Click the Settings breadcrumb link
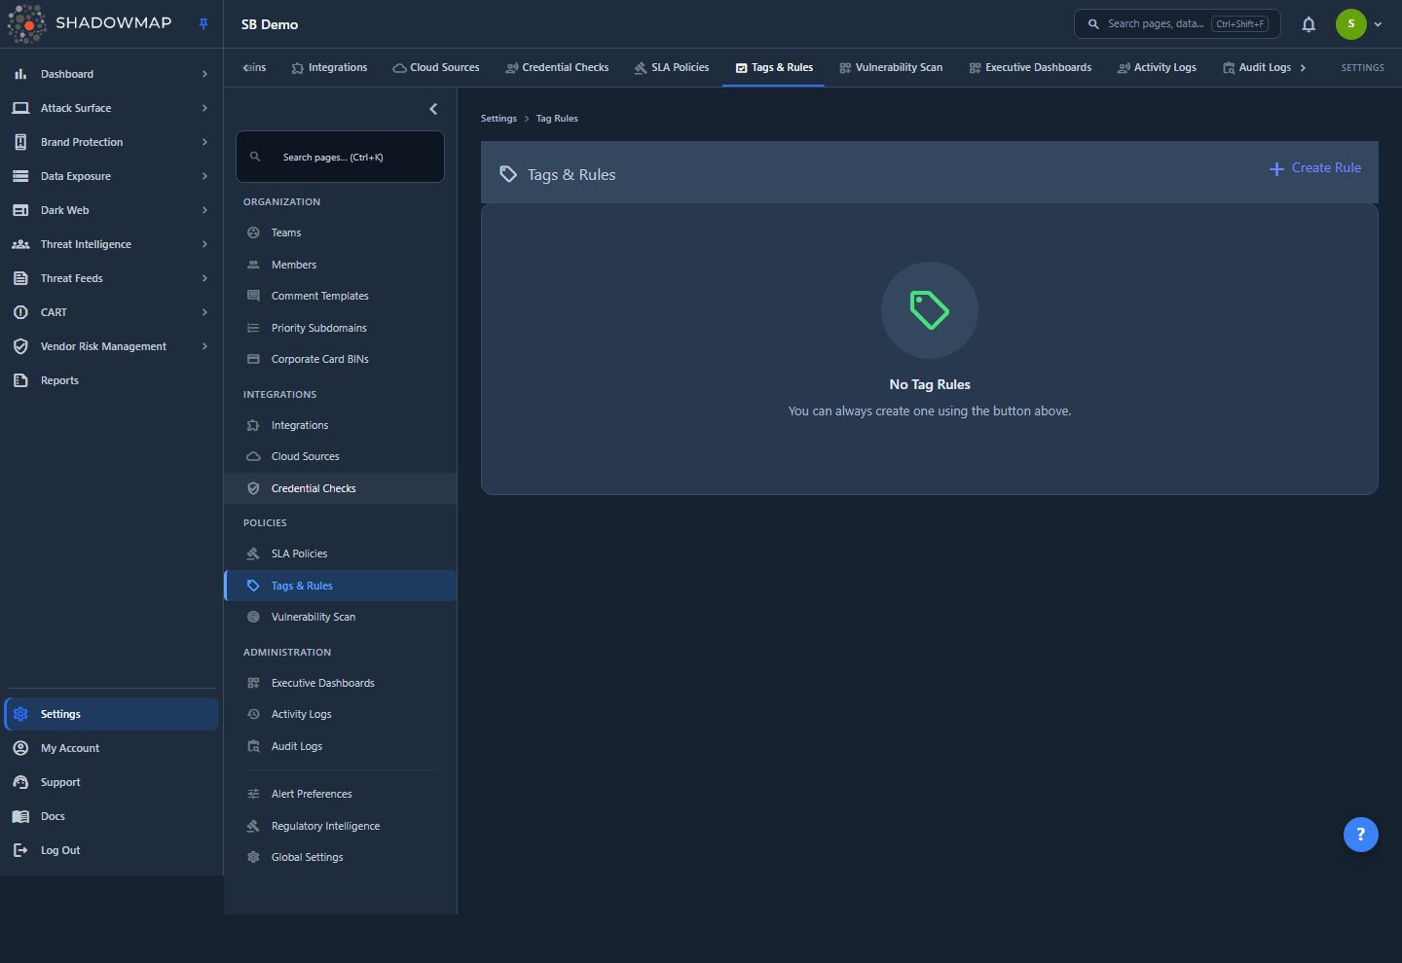Viewport: 1402px width, 963px height. [498, 119]
